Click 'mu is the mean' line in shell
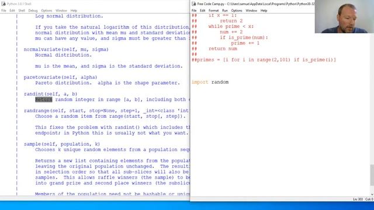 (109, 66)
